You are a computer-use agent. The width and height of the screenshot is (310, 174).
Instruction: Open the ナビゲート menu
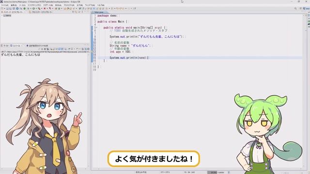(x=48, y=5)
